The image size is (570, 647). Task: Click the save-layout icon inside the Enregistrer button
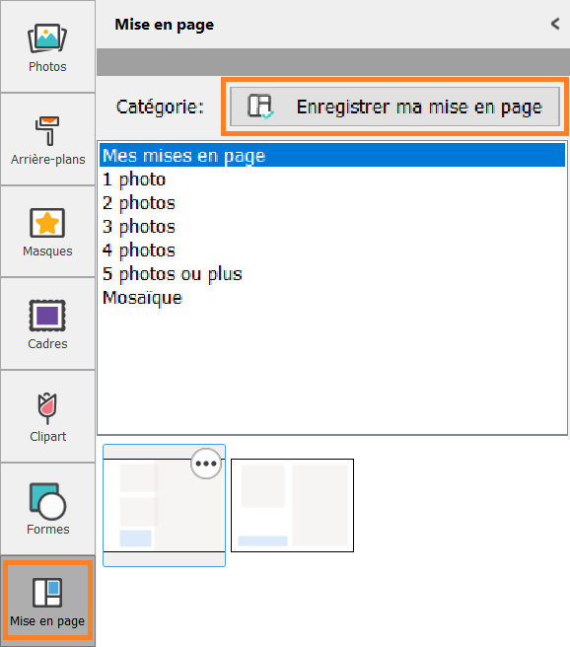[260, 107]
